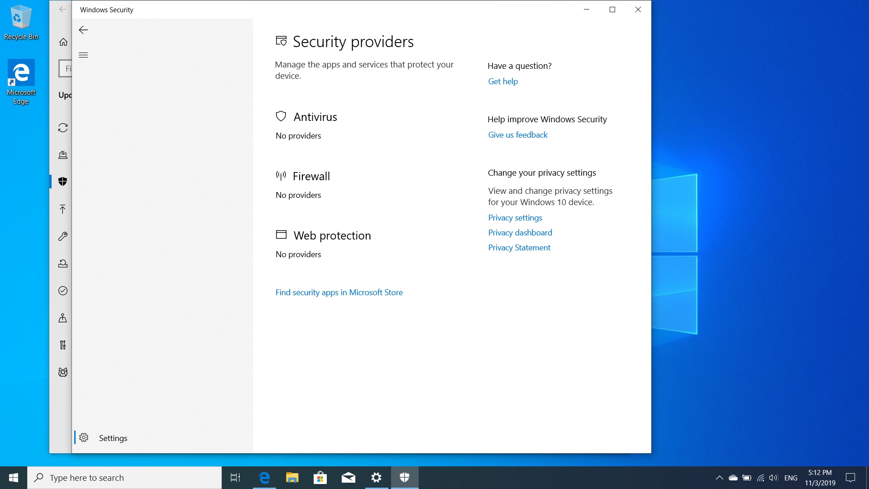Open the hamburger navigation menu
The width and height of the screenshot is (869, 489).
[83, 55]
